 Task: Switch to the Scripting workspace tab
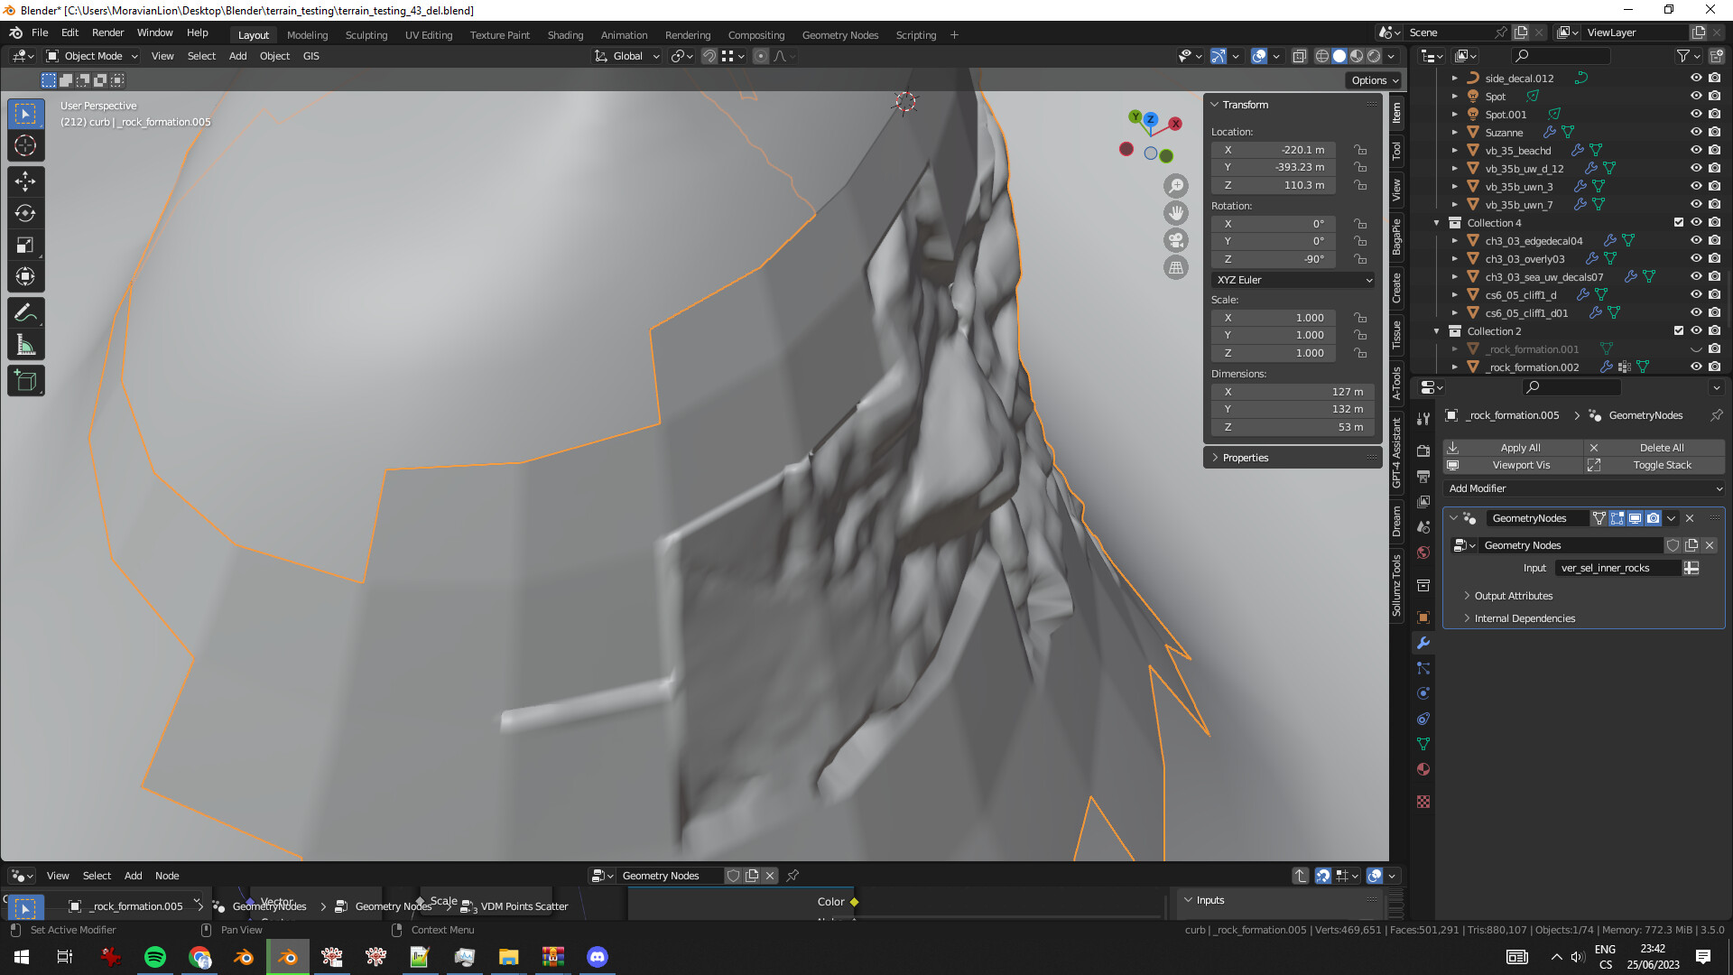[x=915, y=35]
